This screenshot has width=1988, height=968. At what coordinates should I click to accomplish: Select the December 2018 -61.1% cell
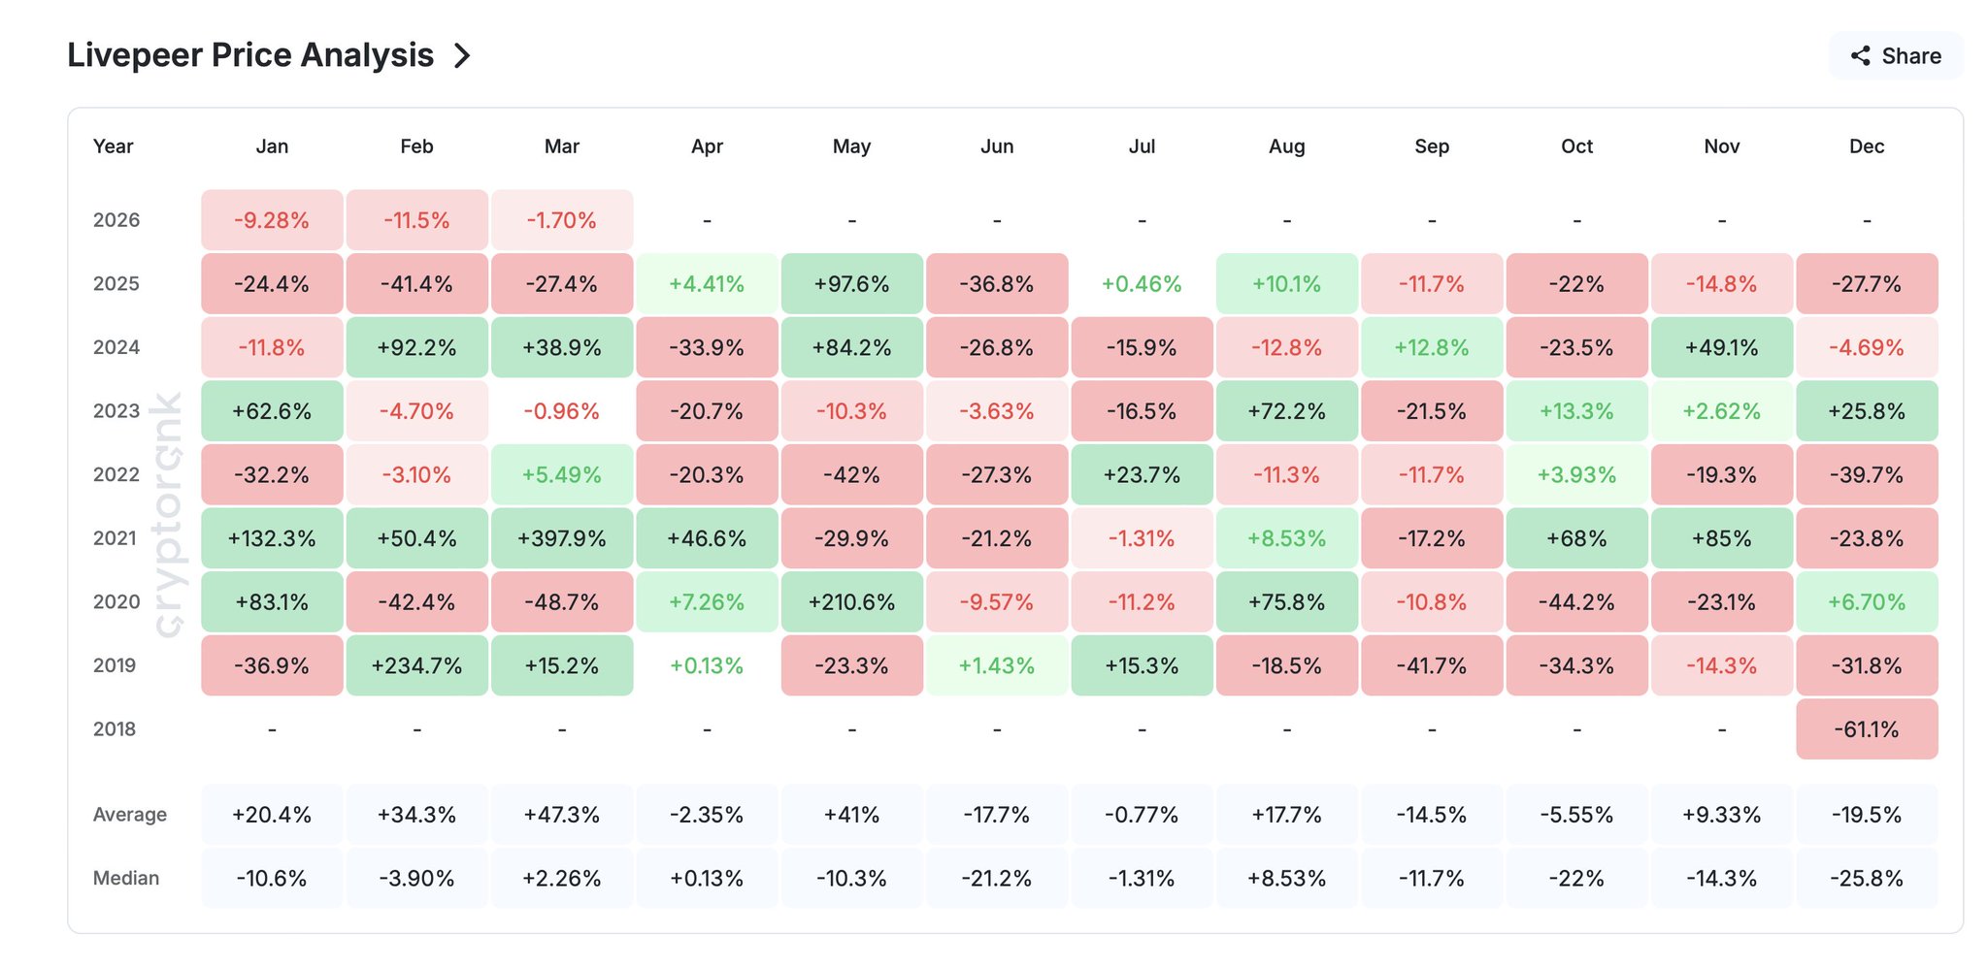click(x=1867, y=729)
